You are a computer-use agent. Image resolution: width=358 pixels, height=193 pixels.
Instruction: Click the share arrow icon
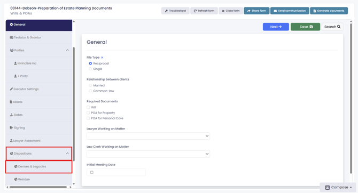coord(249,11)
